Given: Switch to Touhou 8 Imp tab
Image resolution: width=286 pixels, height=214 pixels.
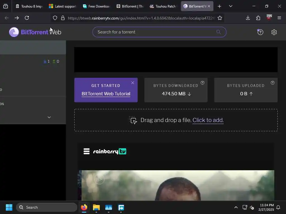Looking at the screenshot, I should tap(29, 6).
